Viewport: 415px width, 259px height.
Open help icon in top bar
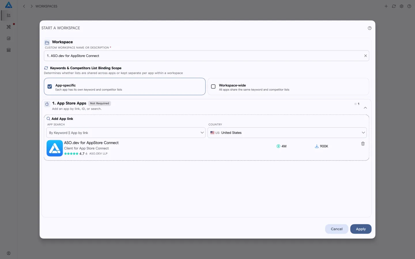[x=409, y=6]
